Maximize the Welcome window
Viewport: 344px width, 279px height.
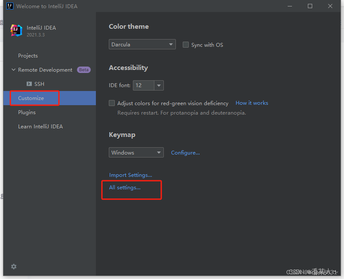click(310, 6)
